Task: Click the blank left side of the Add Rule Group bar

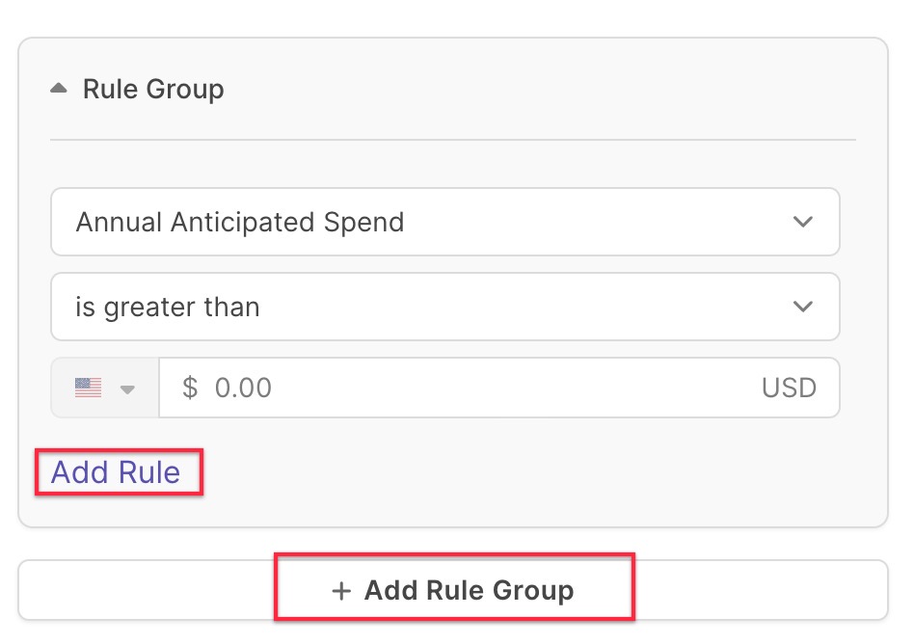Action: 146,590
